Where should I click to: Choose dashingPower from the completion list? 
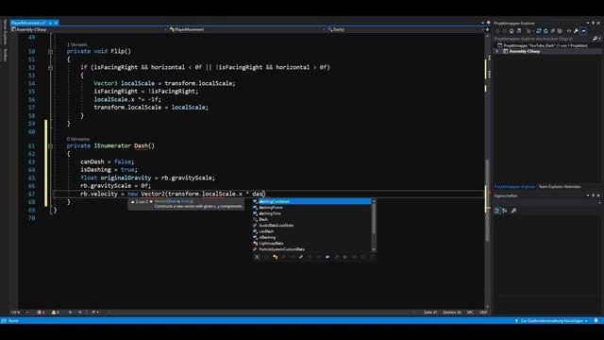coord(312,208)
